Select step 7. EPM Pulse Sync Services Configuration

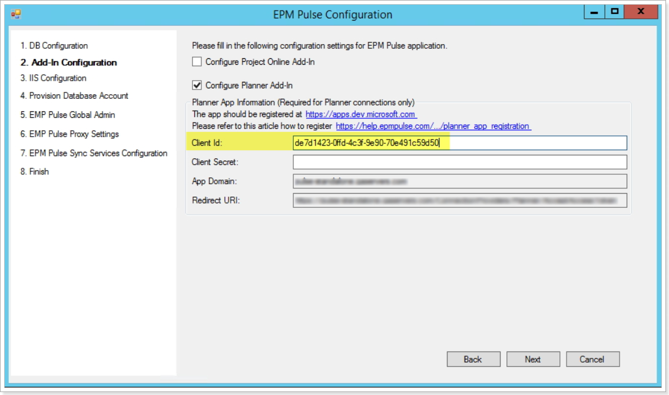click(x=94, y=153)
